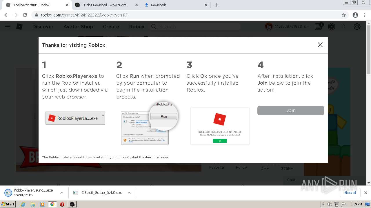This screenshot has height=208, width=371.
Task: Open the Windows Start menu
Action: 8,204
